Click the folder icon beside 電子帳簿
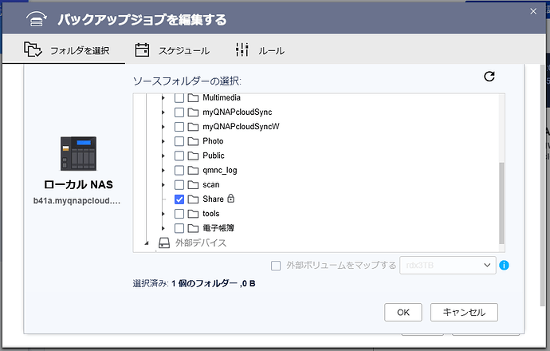The width and height of the screenshot is (550, 351). [x=193, y=228]
